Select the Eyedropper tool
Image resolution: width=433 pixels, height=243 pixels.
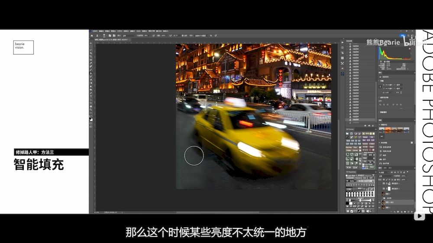[x=91, y=63]
